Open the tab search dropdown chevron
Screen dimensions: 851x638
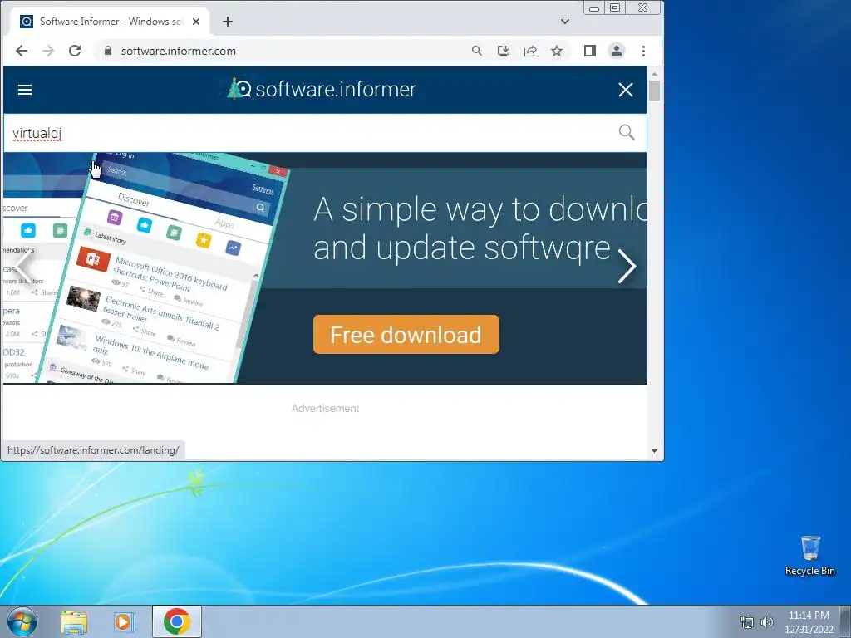pos(565,22)
